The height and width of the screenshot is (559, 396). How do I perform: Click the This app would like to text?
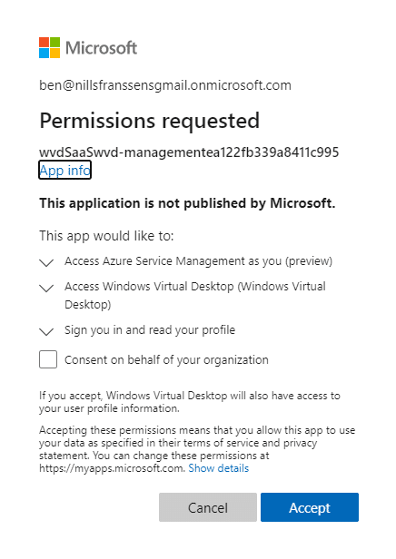pyautogui.click(x=106, y=236)
